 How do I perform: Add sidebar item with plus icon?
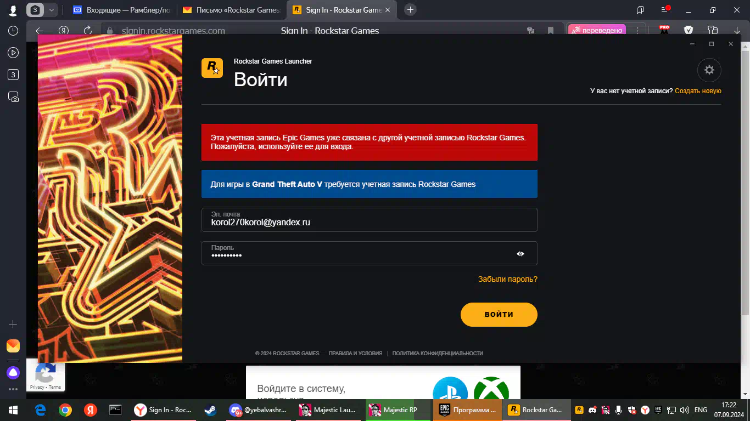(13, 324)
